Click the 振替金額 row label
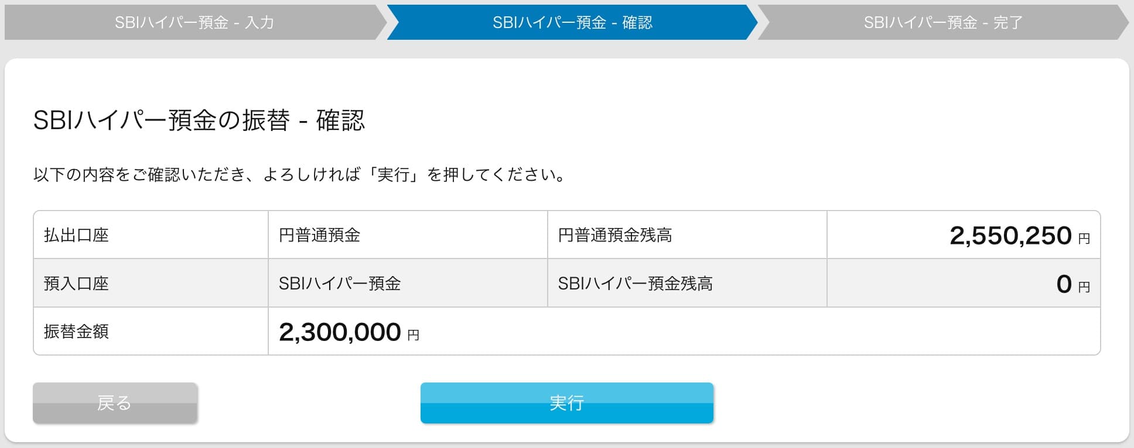Screen dimensions: 1134x448 point(76,332)
